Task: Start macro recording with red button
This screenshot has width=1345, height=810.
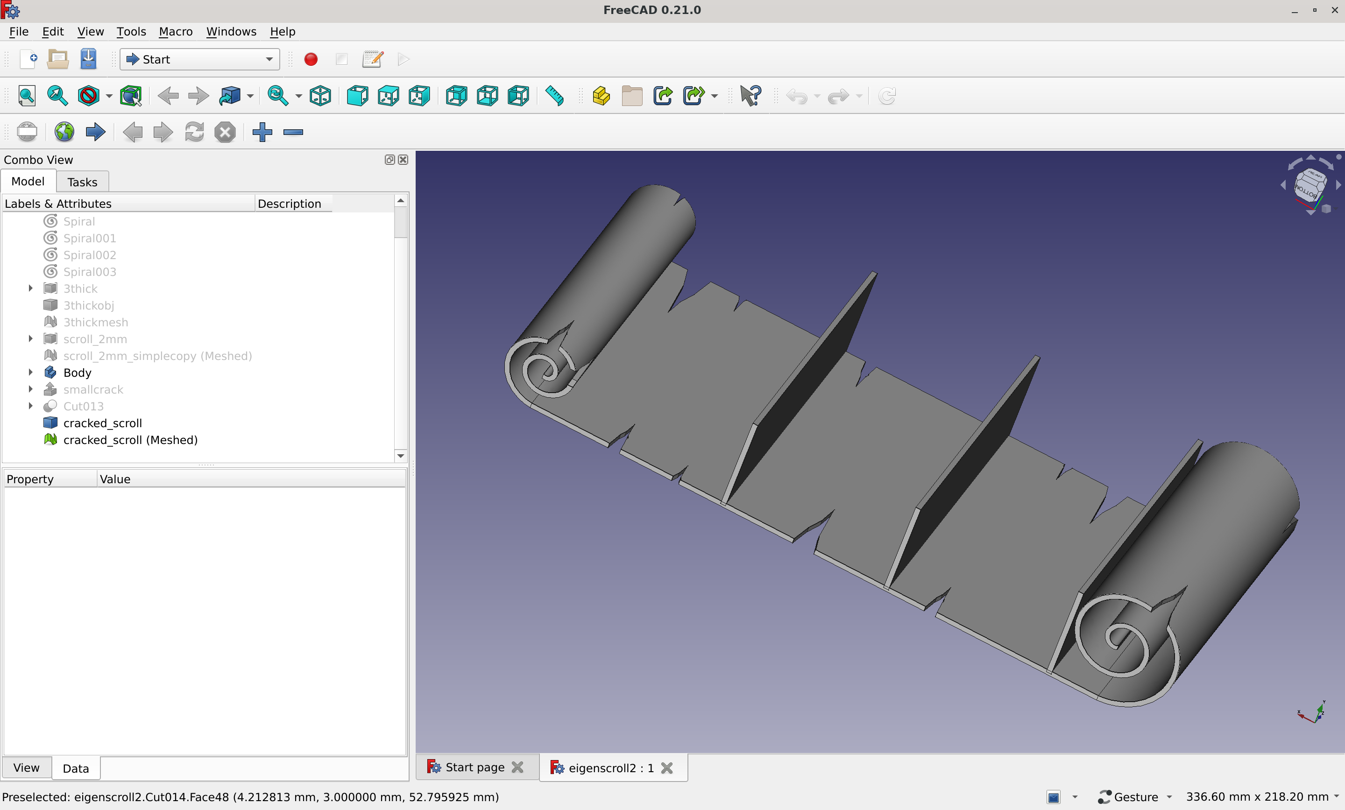Action: click(x=311, y=59)
